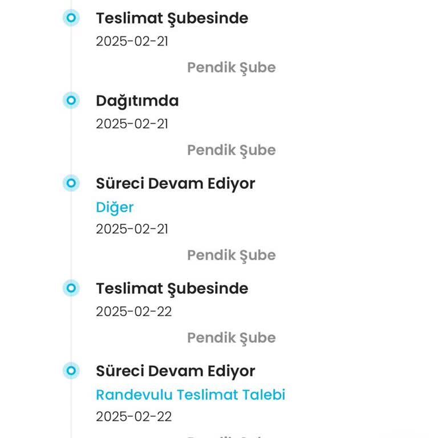Click Pendik Şube under the 2025-02-22 Teslimat Şubesinde
The width and height of the screenshot is (438, 438).
(231, 338)
